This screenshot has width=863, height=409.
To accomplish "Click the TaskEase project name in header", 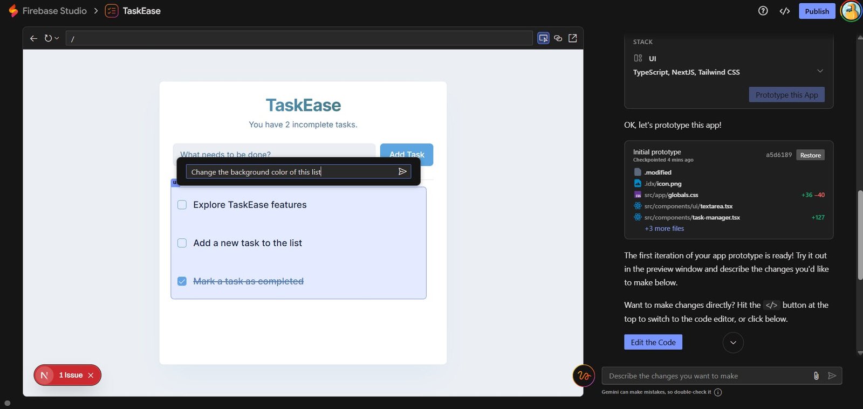I will pos(141,11).
